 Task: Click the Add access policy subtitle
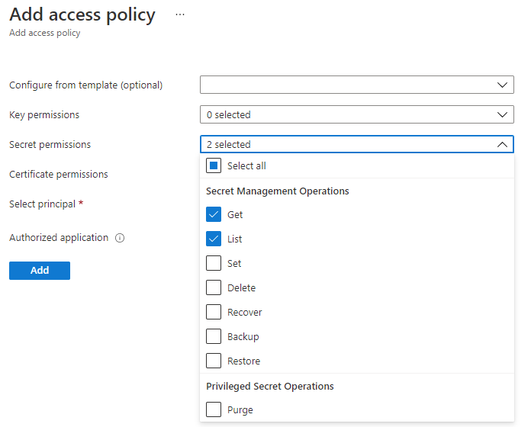(x=45, y=33)
